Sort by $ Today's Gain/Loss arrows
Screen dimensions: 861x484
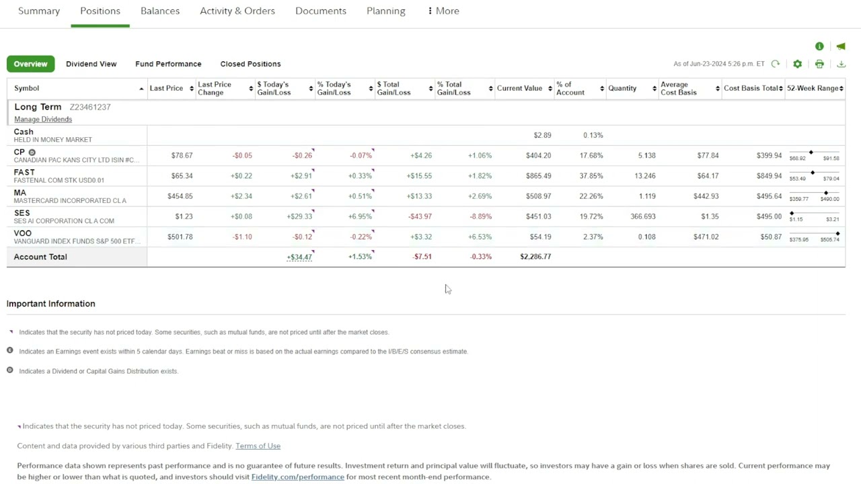[x=311, y=89]
